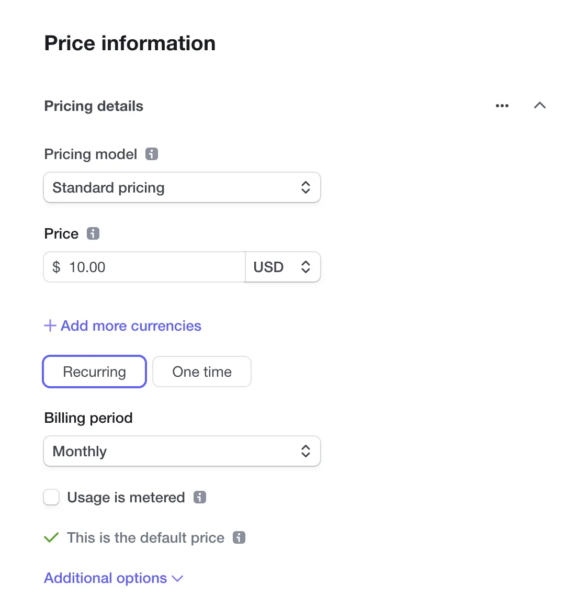Show info tooltip for Pricing model

(151, 154)
